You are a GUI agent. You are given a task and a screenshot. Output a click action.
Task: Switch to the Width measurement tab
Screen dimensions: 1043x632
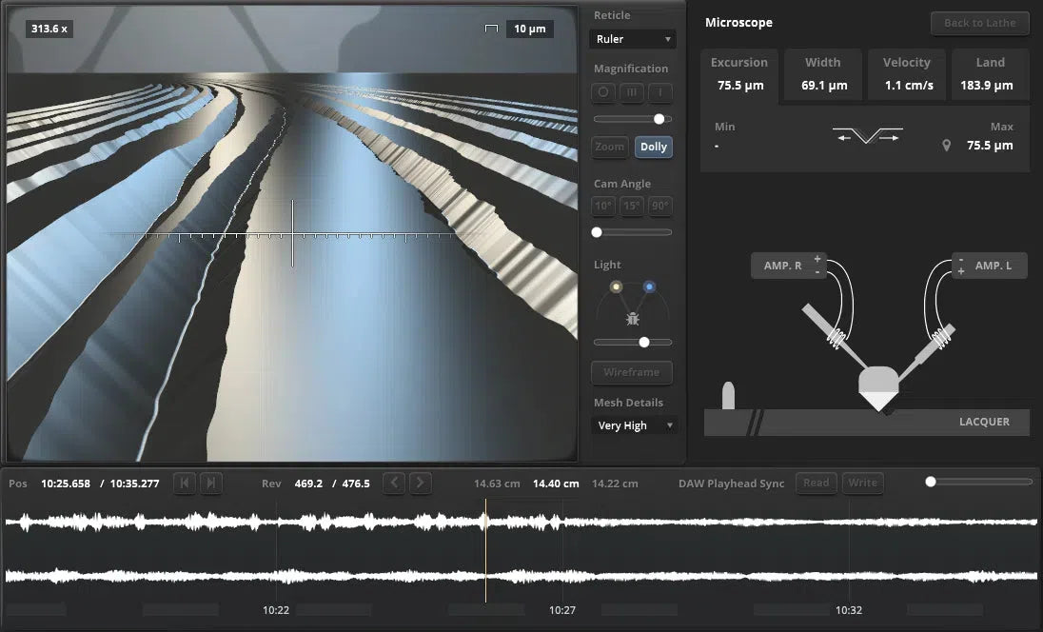click(x=823, y=74)
